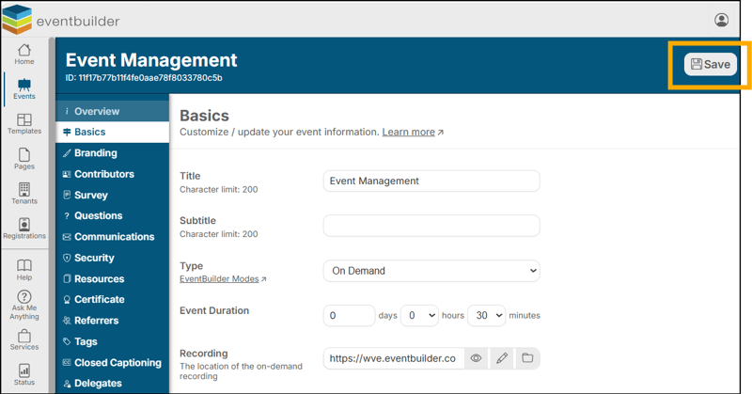Click the Basics heading
Screen dimensions: 752x394
pyautogui.click(x=204, y=116)
